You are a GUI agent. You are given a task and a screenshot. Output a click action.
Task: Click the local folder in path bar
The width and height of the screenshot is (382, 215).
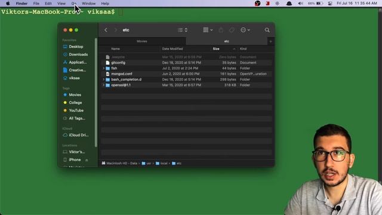click(162, 163)
